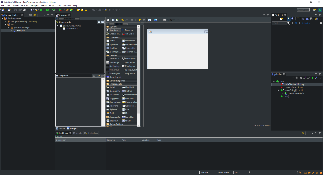This screenshot has height=175, width=323.
Task: Click the Java perspective icon
Action: coord(320,10)
